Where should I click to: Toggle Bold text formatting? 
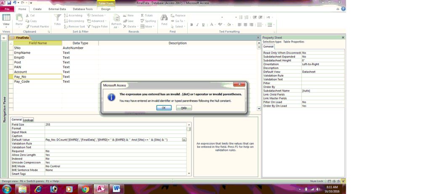pos(192,25)
